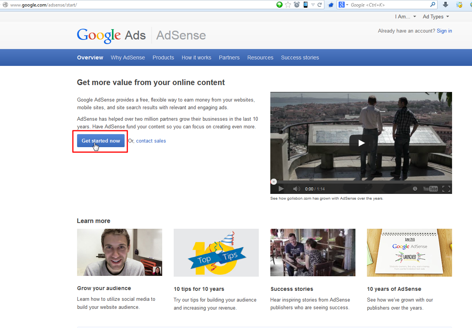The image size is (472, 328).
Task: Toggle fullscreen on the video player
Action: [446, 189]
